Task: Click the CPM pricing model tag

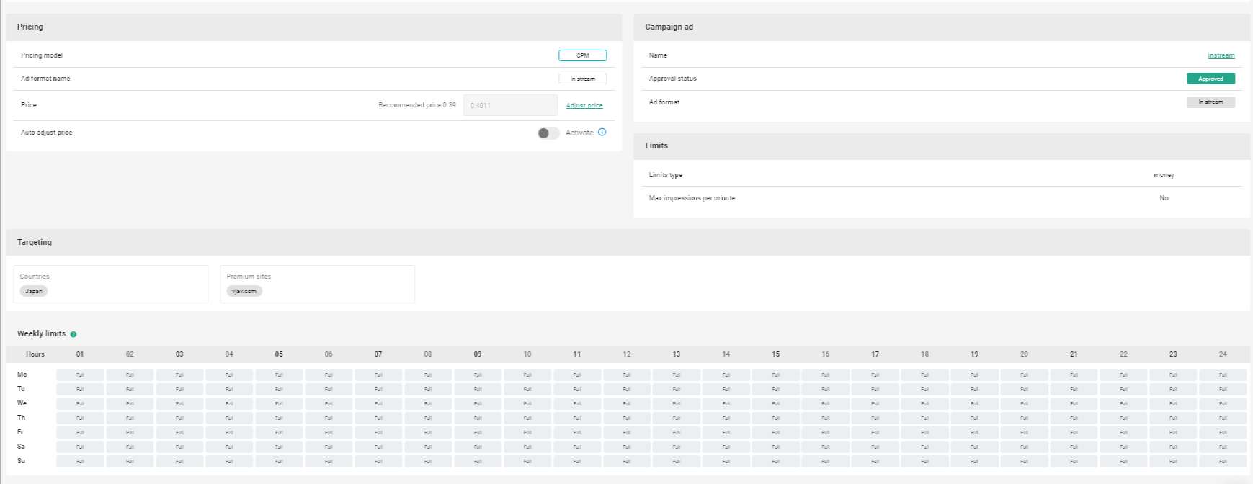Action: (582, 55)
